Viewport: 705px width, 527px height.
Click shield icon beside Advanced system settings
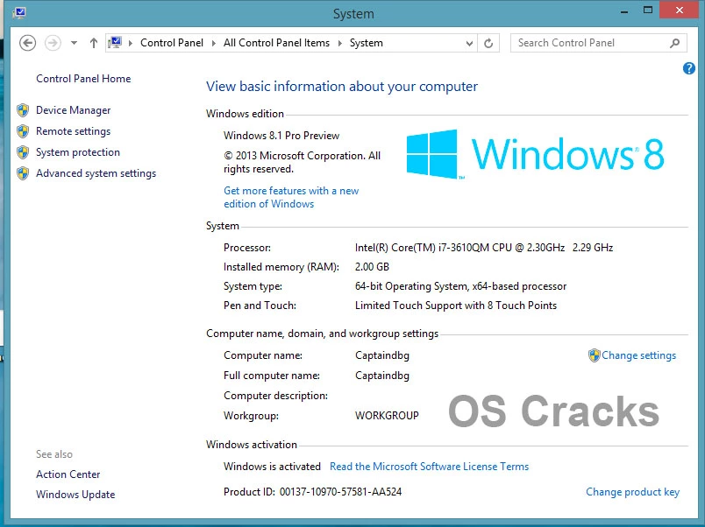[23, 173]
